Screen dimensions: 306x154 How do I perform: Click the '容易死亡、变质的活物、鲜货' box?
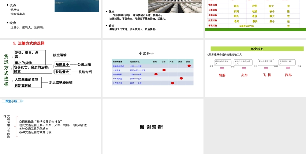pos(33,69)
